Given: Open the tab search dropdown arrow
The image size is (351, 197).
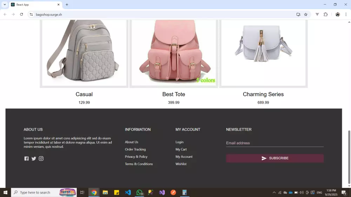Looking at the screenshot, I should pyautogui.click(x=5, y=5).
